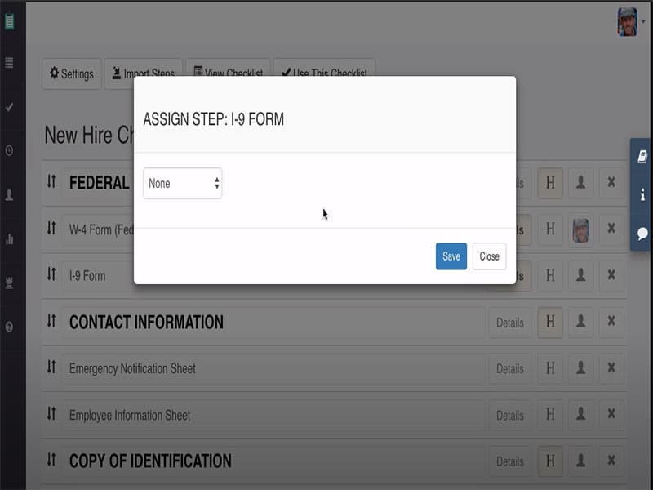Delete the Employee Information Sheet row

pyautogui.click(x=611, y=415)
